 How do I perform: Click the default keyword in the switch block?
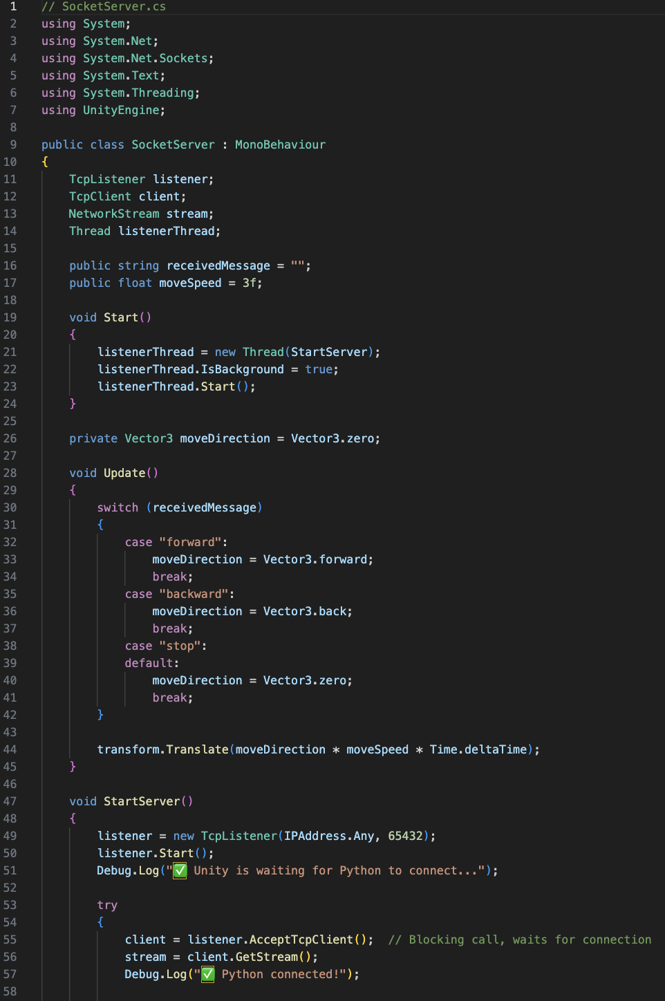tap(149, 663)
